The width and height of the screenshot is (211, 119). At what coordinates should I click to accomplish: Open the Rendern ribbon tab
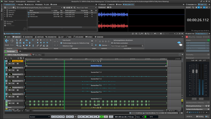point(99,37)
